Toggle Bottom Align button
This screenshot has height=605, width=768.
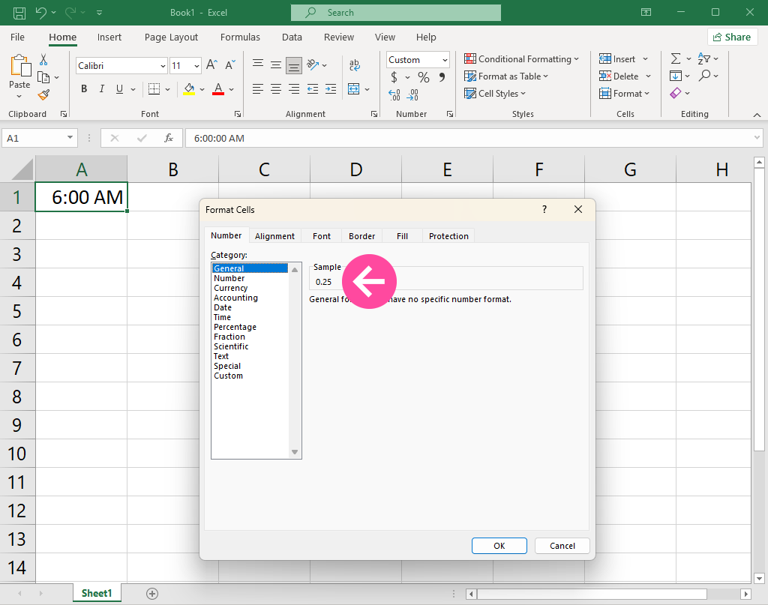coord(294,65)
